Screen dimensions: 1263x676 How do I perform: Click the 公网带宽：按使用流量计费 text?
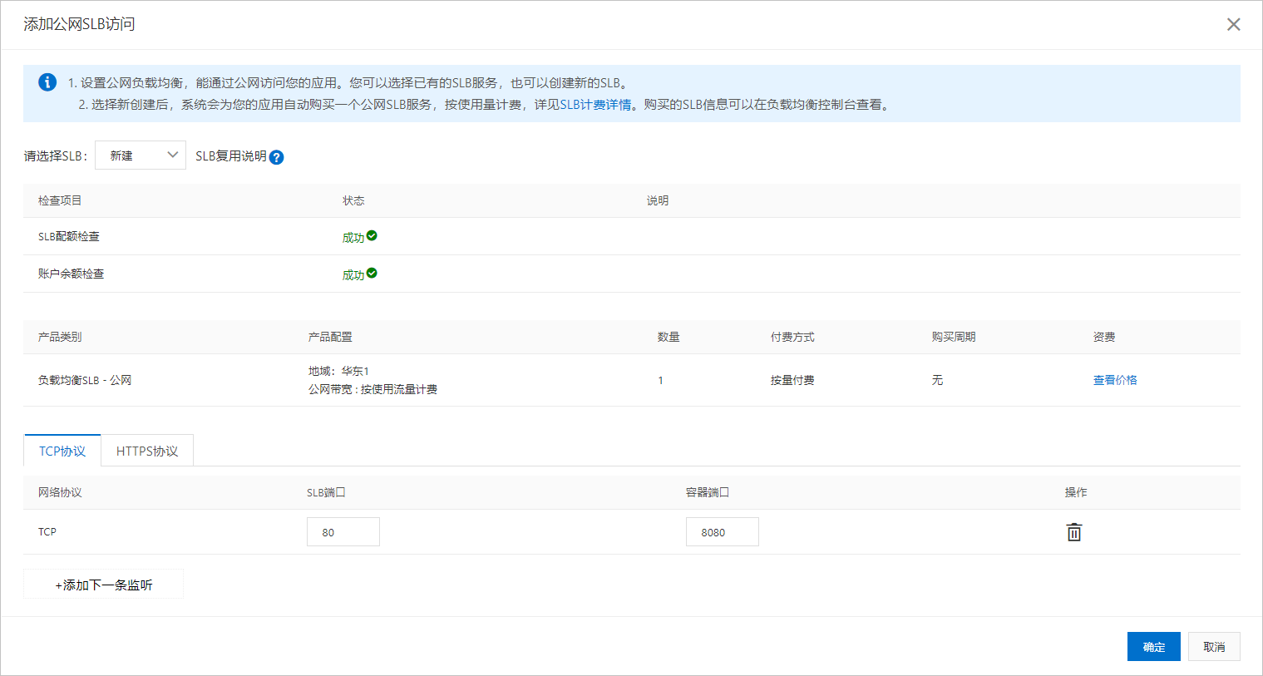tap(372, 389)
